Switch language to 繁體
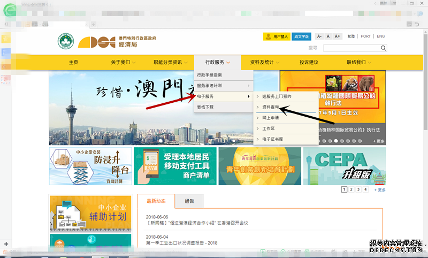Screen dimensions: 428x258 (351, 36)
